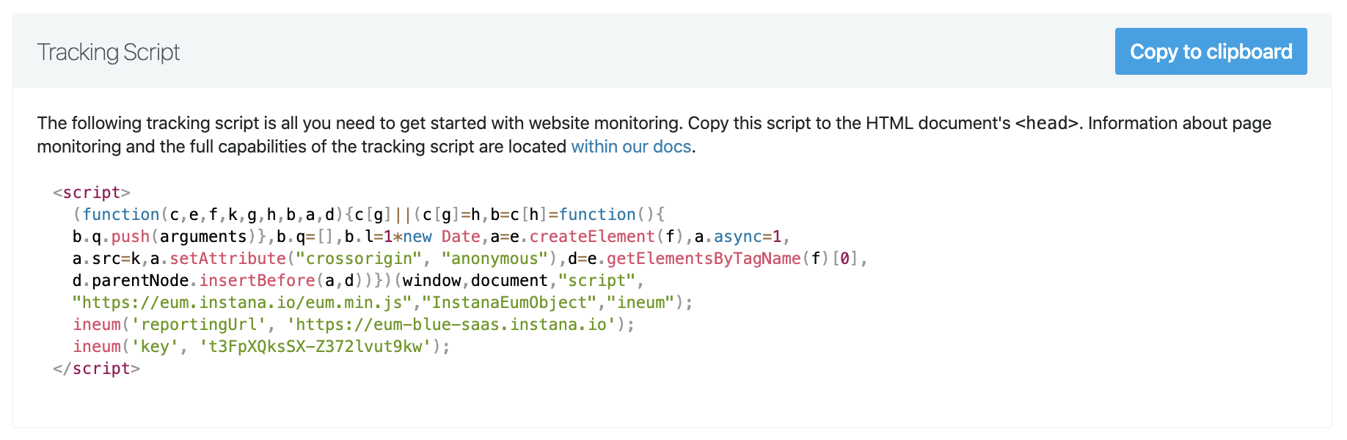Click the key value t3FpXQksSX-Z372lvut9kw
This screenshot has width=1347, height=440.
coord(315,346)
